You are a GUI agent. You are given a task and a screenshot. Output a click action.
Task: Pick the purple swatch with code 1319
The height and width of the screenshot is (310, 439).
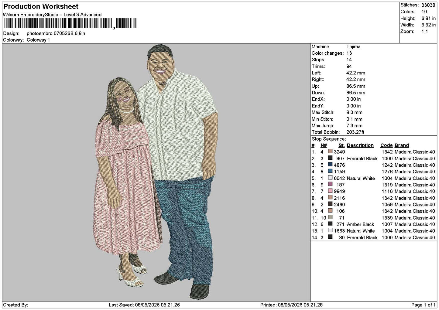point(330,184)
